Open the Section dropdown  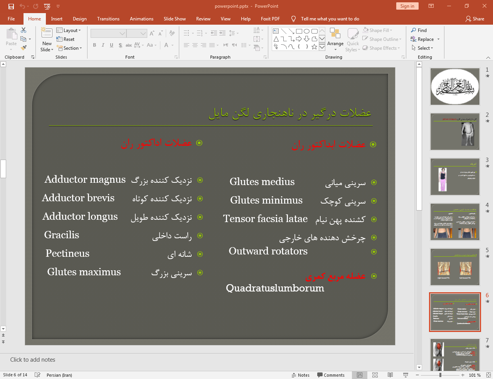[69, 48]
